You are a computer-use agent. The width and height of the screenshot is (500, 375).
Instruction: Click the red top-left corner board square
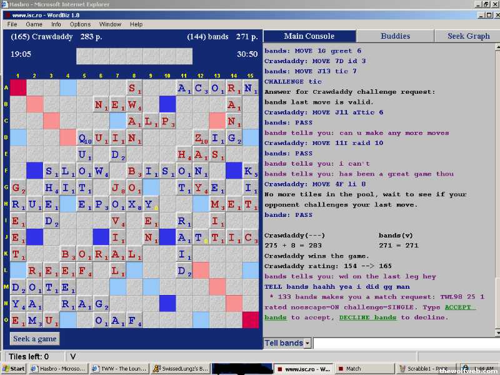coord(19,88)
